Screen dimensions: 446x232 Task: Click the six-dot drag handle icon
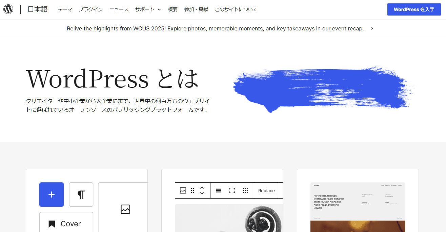click(x=192, y=190)
